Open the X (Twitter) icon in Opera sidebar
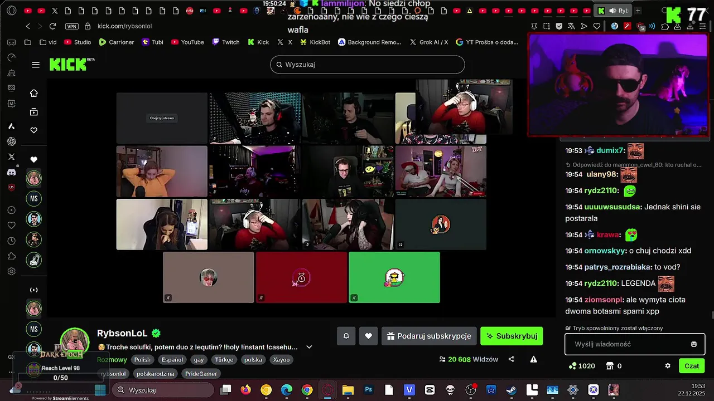Viewport: 714px width, 401px height. 11,157
